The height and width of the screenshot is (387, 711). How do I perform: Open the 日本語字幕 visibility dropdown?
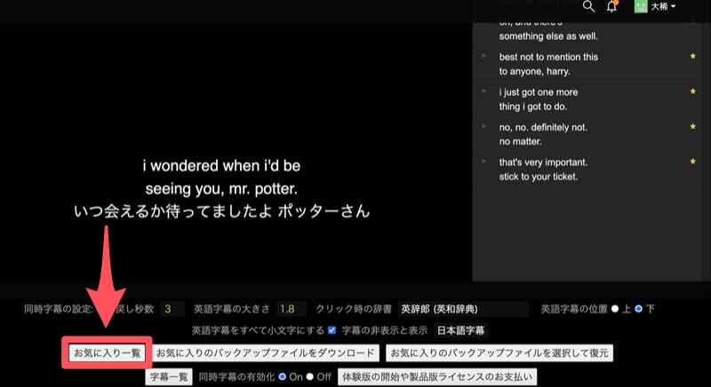point(459,331)
